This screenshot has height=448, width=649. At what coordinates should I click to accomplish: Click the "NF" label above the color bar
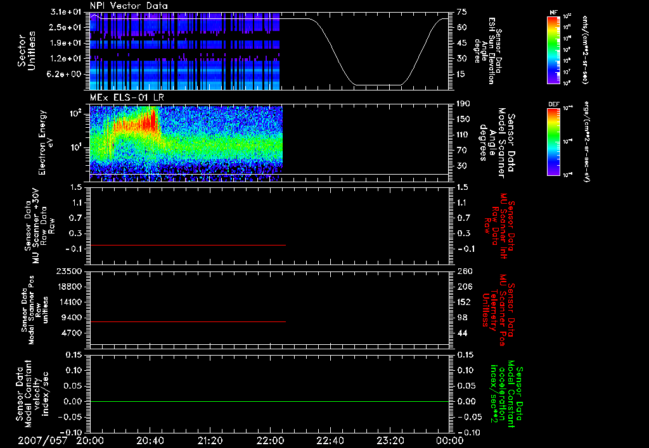(x=553, y=13)
